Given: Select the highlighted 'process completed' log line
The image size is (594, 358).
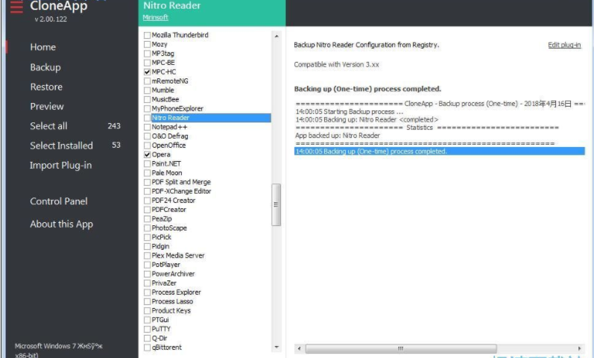Looking at the screenshot, I should (x=440, y=151).
